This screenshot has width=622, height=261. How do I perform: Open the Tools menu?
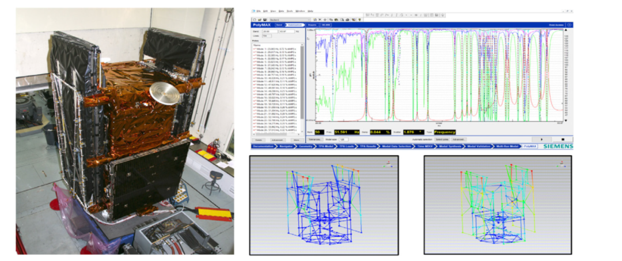290,11
